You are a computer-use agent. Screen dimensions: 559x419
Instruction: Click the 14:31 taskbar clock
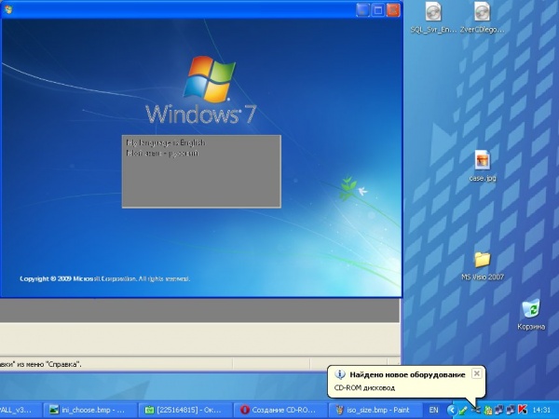[x=541, y=410]
